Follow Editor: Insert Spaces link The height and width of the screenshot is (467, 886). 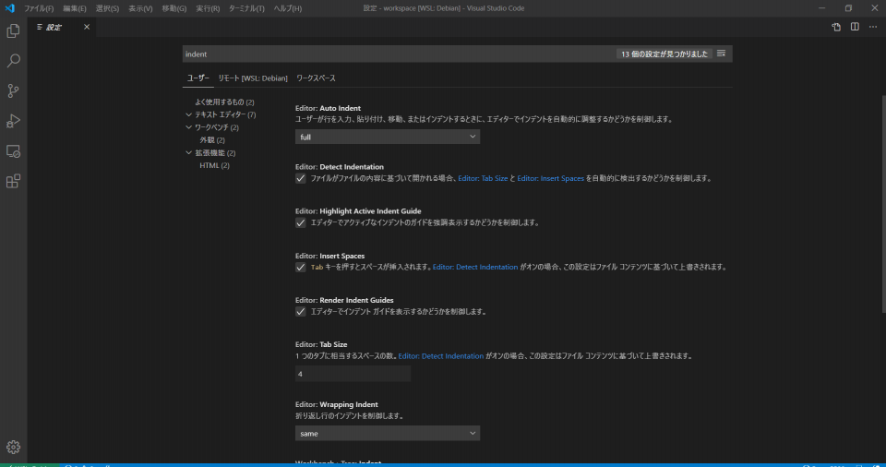point(550,178)
